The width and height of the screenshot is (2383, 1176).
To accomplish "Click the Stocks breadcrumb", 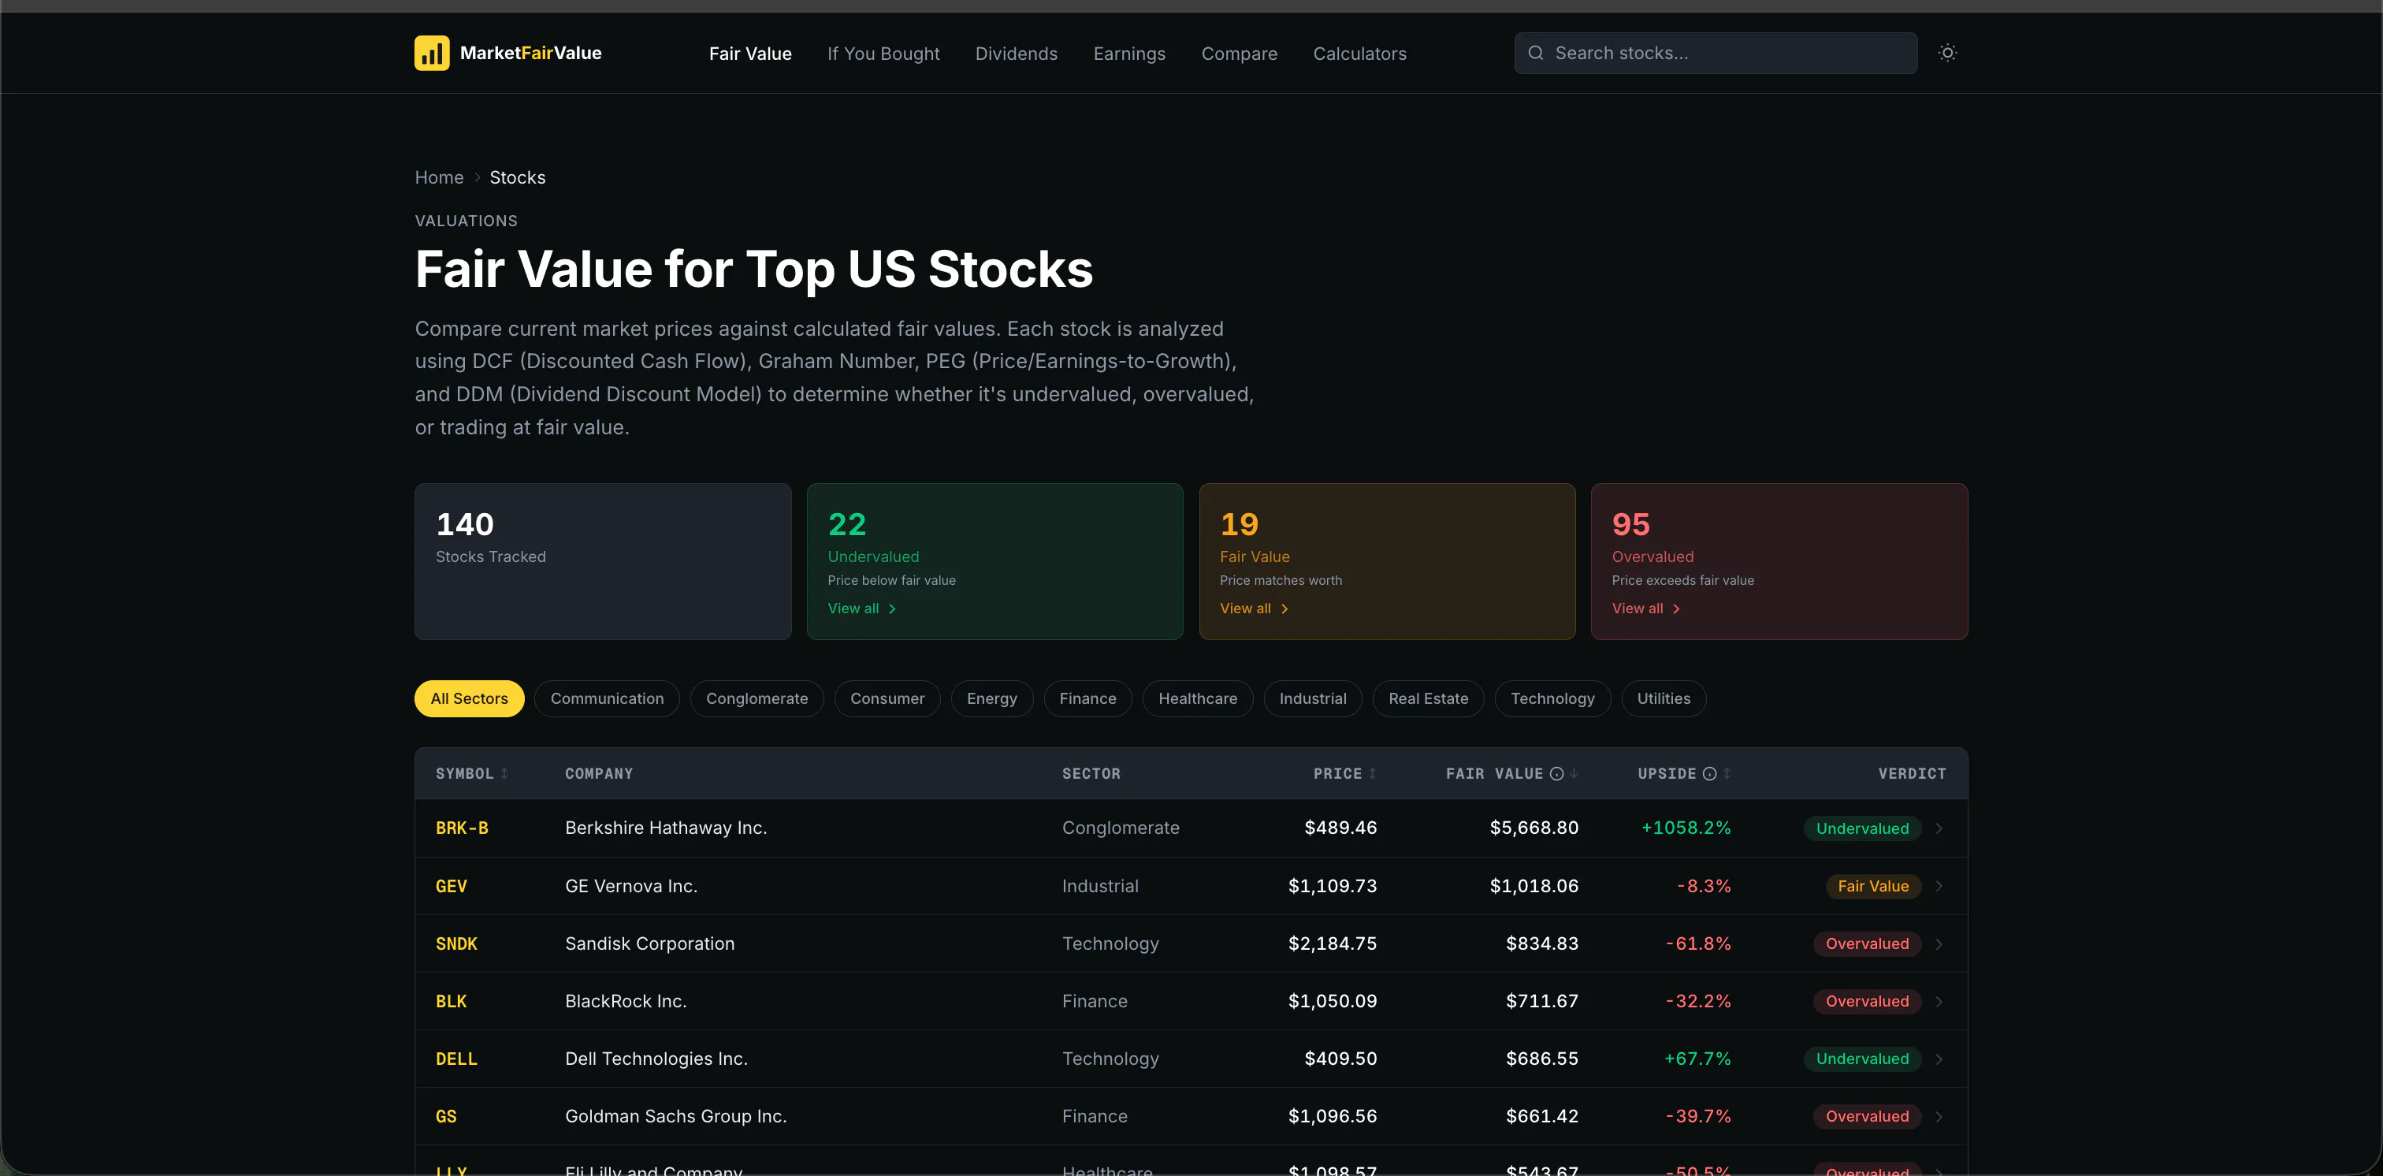I will [x=517, y=177].
